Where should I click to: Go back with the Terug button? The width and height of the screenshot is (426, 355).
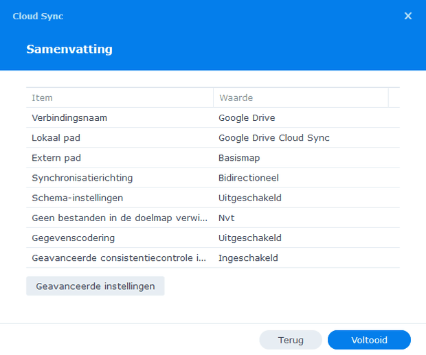click(291, 340)
